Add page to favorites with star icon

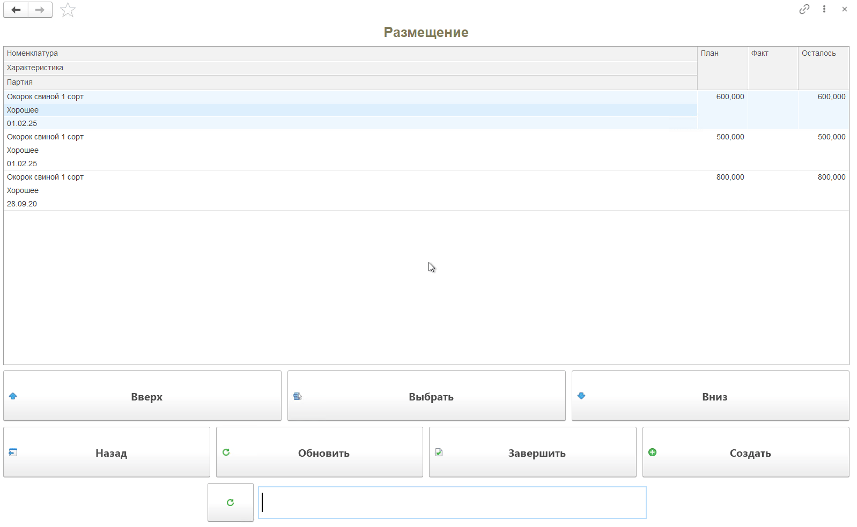click(x=68, y=10)
